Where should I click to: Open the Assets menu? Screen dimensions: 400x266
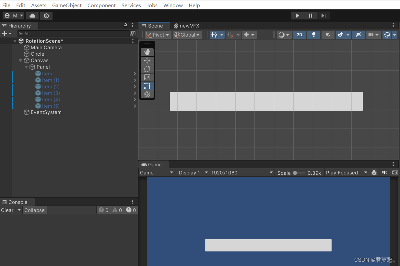click(39, 5)
